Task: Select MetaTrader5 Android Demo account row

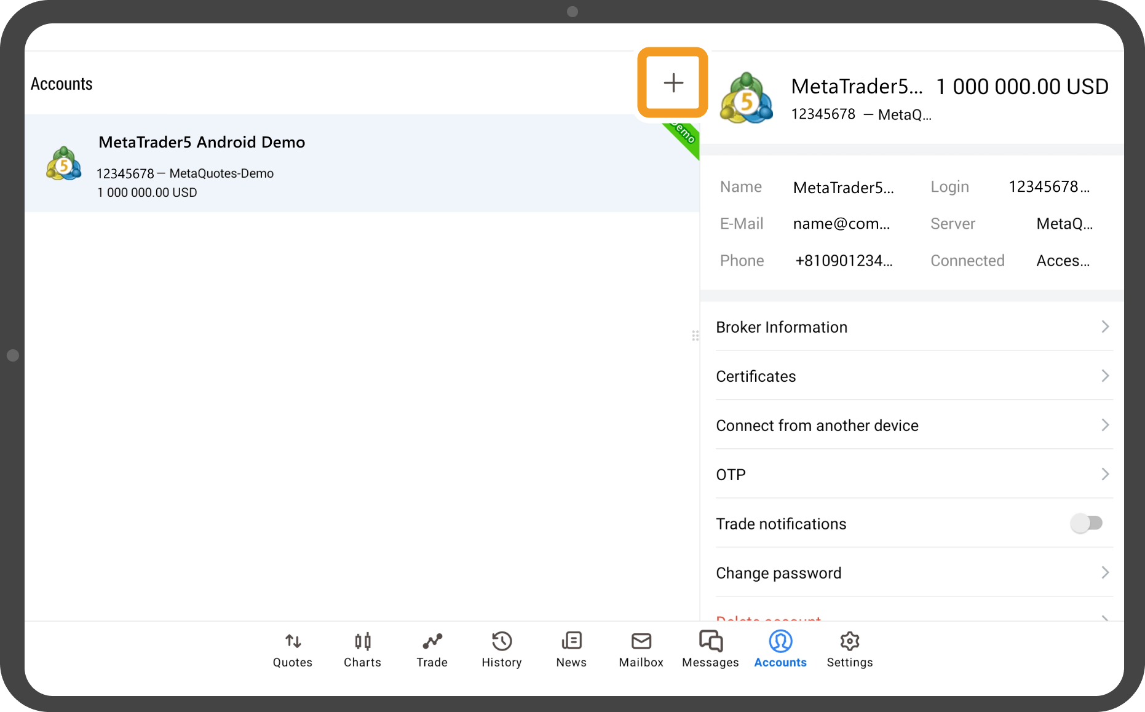Action: [x=362, y=164]
